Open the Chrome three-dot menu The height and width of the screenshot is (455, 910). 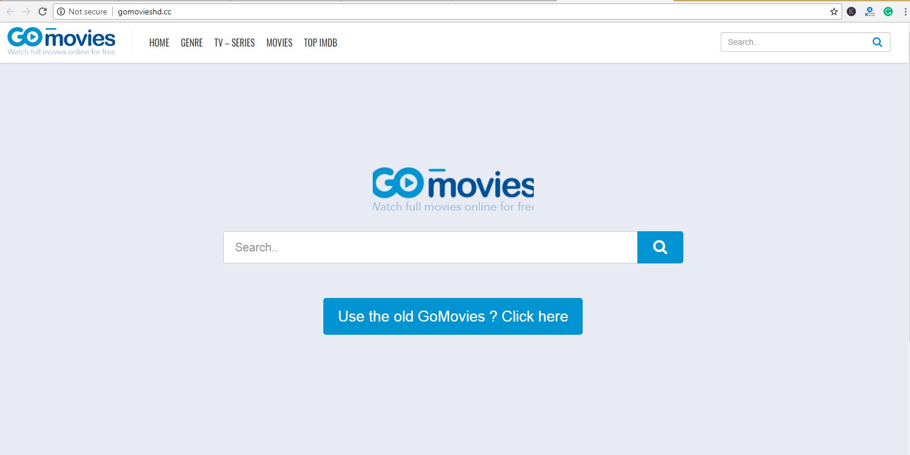coord(905,12)
